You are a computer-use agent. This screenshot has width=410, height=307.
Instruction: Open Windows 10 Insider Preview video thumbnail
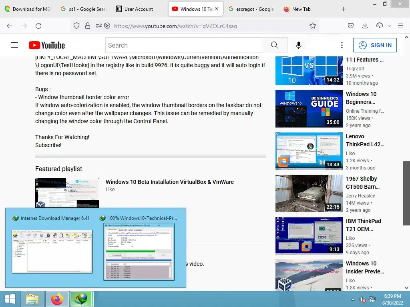point(309,275)
